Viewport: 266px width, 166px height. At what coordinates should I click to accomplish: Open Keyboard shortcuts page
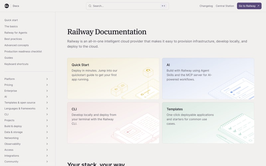tap(16, 64)
